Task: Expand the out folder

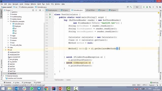Action: click(x=6, y=50)
